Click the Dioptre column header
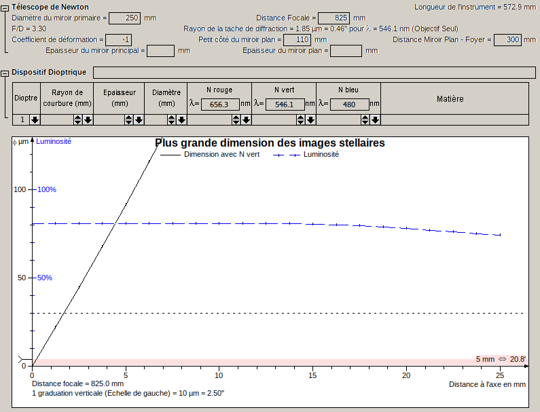540x412 pixels. tap(26, 98)
